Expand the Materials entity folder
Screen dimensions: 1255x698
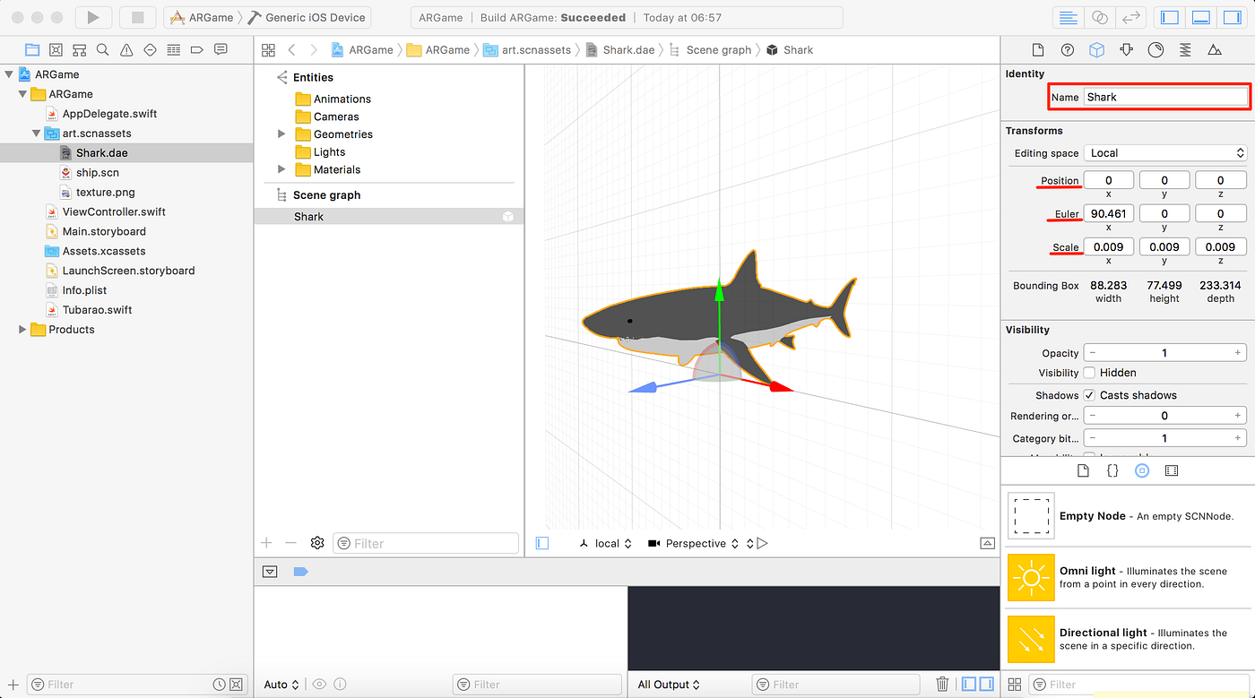pos(281,169)
